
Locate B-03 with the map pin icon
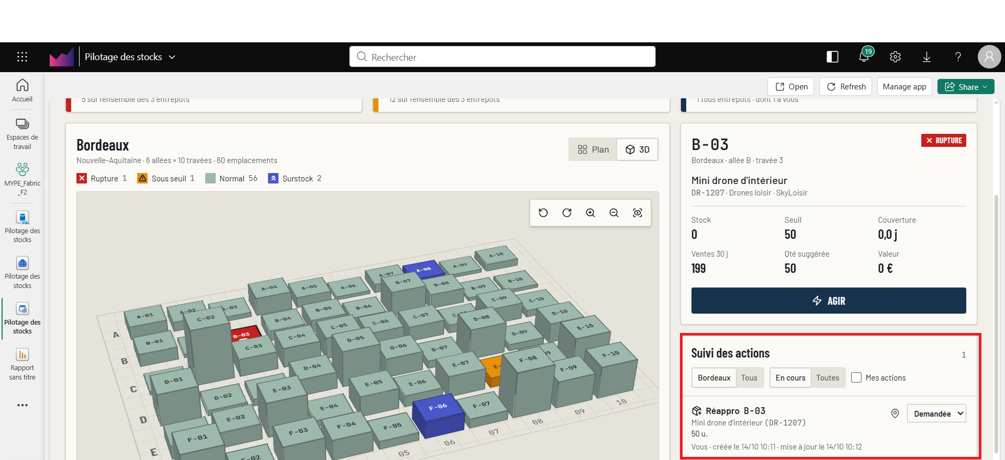coord(895,413)
